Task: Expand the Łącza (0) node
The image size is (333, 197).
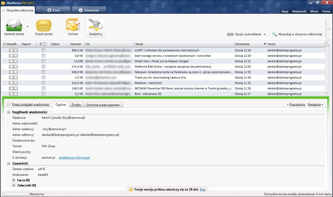Action: pos(14,180)
